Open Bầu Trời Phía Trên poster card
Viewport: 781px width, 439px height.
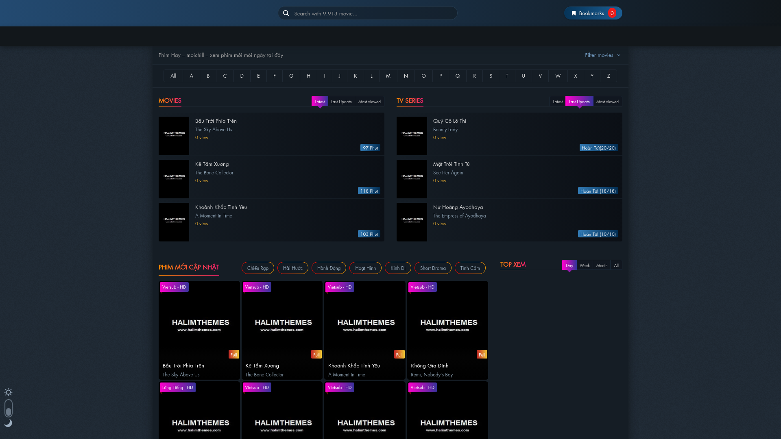point(199,330)
